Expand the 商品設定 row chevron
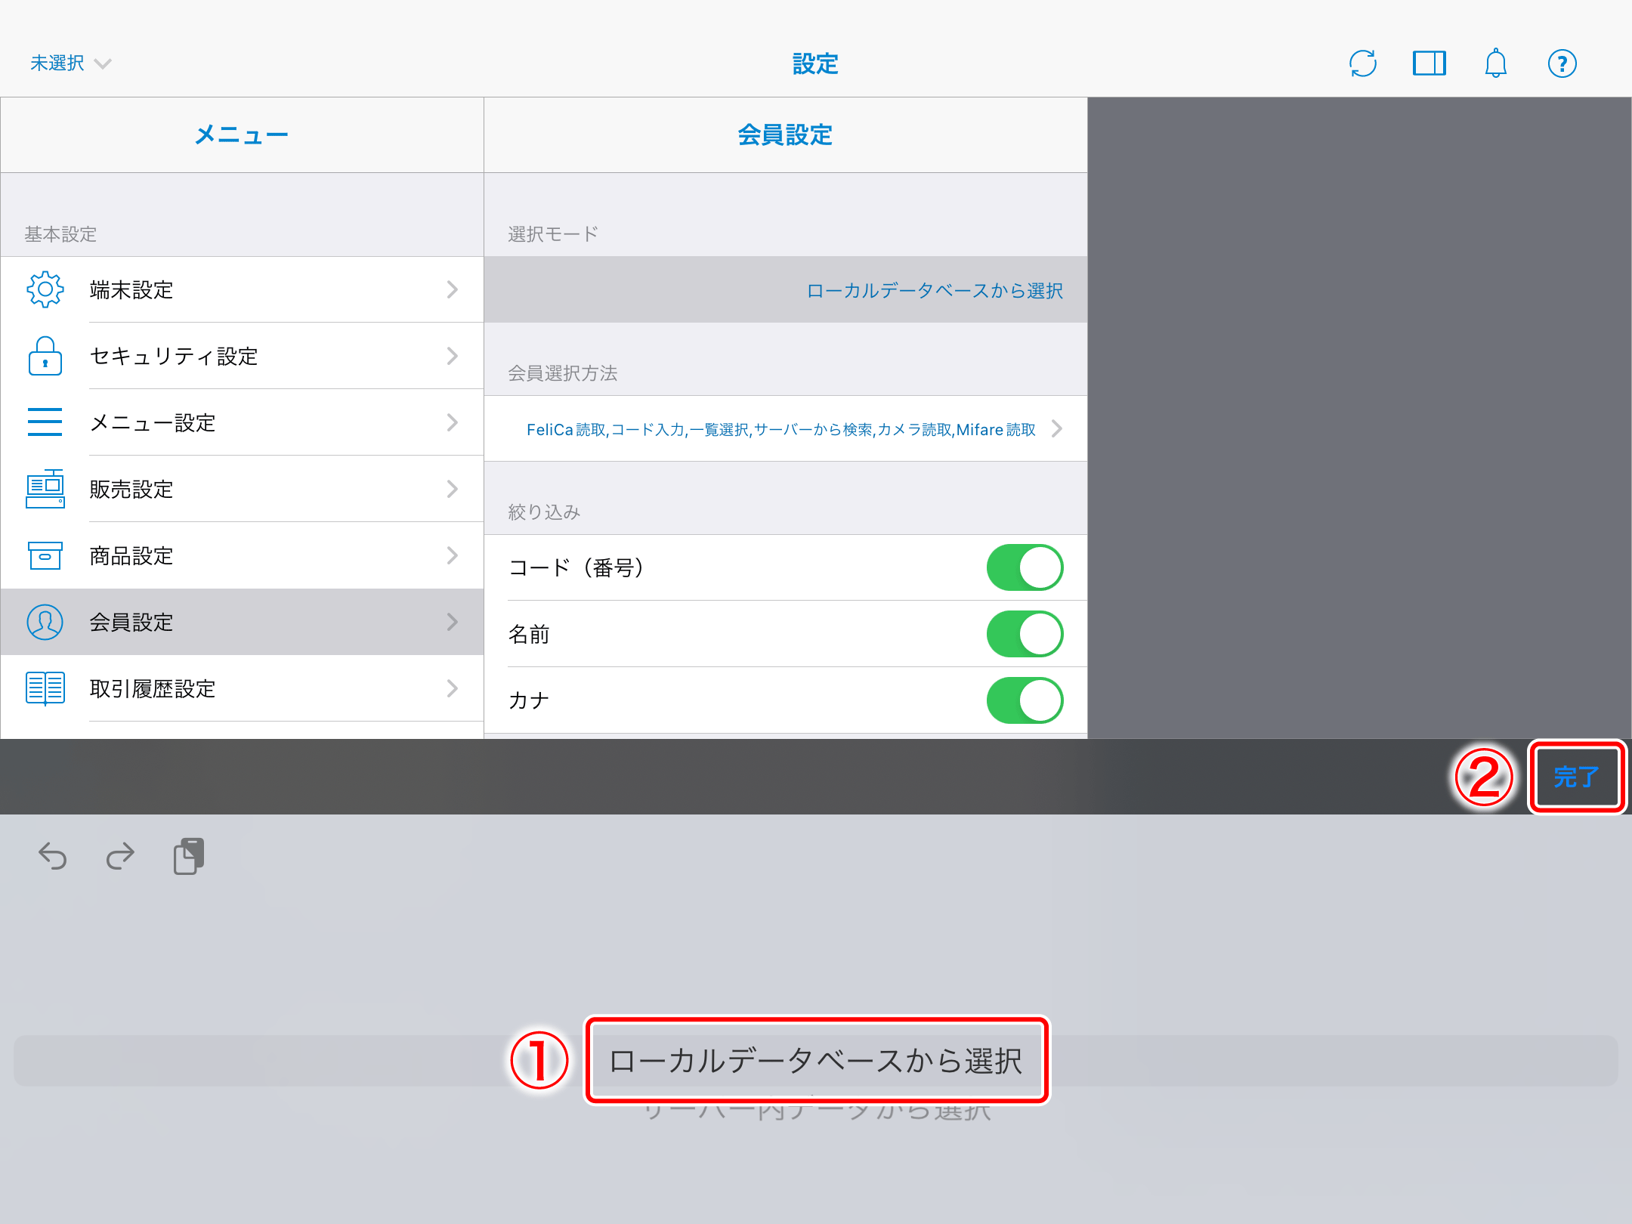The image size is (1632, 1224). [453, 555]
